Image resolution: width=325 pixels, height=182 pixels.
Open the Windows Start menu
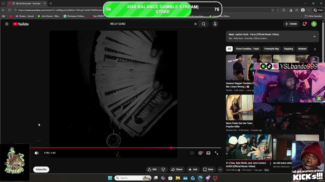tap(110, 178)
